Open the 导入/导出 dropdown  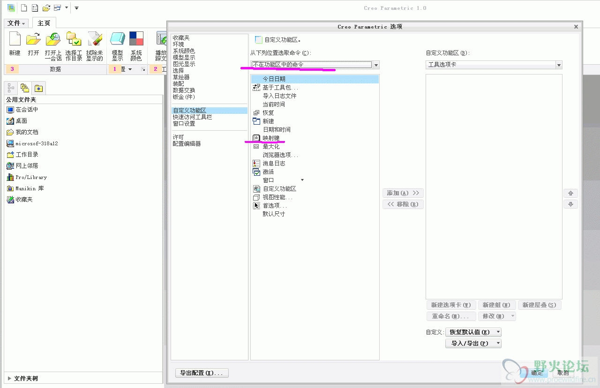click(473, 343)
